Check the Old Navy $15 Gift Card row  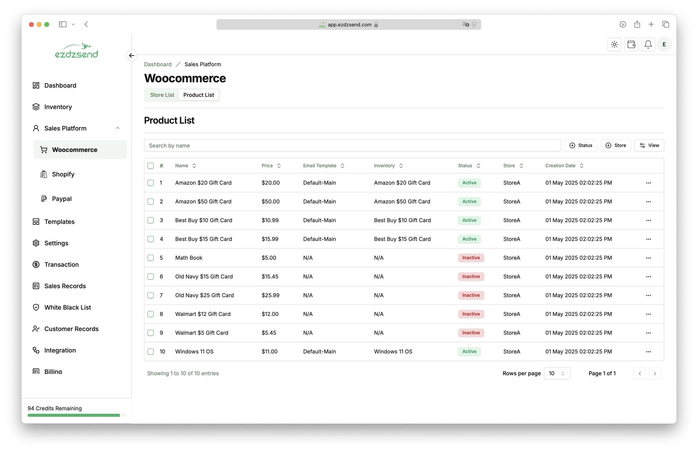point(151,277)
